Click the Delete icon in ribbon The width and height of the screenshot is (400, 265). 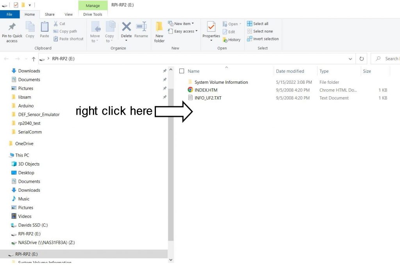[126, 27]
